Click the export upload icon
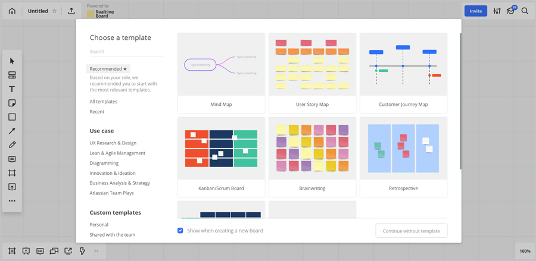Image resolution: width=536 pixels, height=261 pixels. (71, 11)
